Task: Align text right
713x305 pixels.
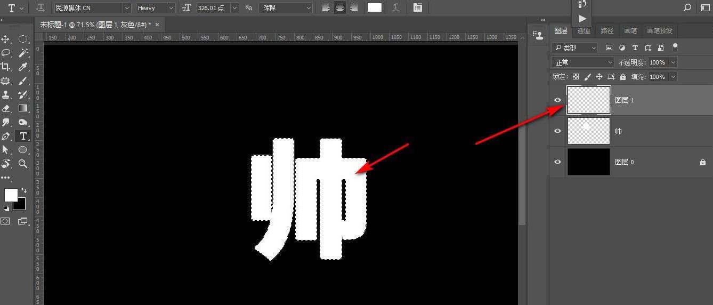Action: [354, 7]
